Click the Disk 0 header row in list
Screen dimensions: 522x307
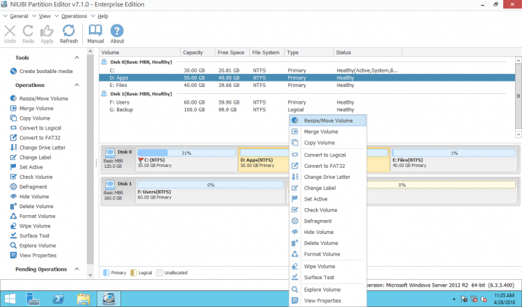tap(303, 62)
